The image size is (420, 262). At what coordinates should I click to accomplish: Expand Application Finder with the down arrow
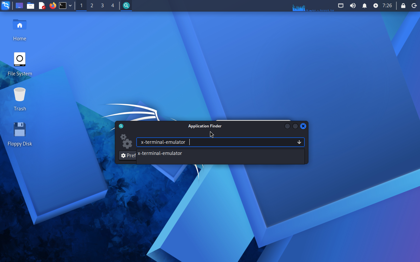299,142
